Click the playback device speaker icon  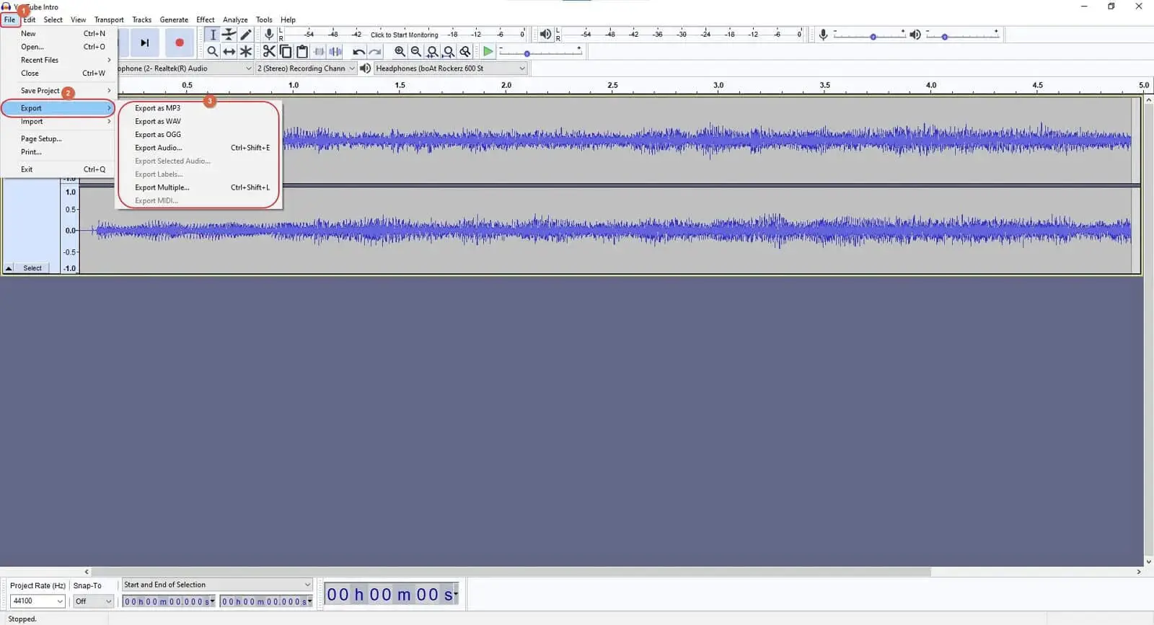[366, 68]
